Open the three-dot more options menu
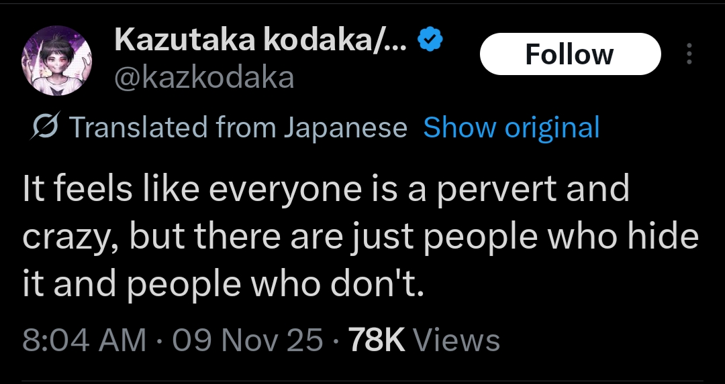Screen dimensions: 725x384 (x=688, y=55)
